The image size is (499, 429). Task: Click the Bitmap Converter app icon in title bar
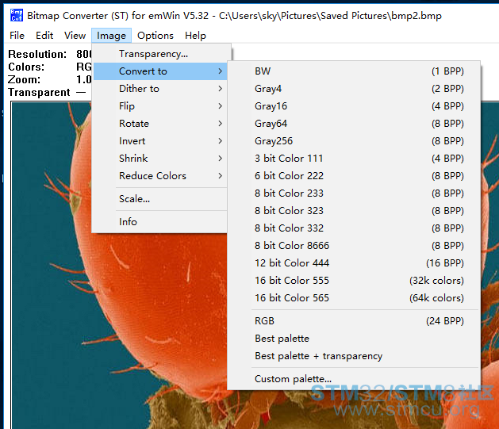pyautogui.click(x=16, y=15)
